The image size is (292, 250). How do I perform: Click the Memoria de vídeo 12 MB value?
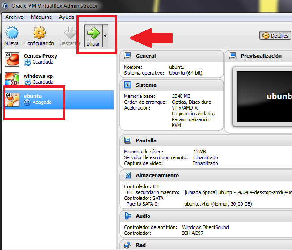199,152
